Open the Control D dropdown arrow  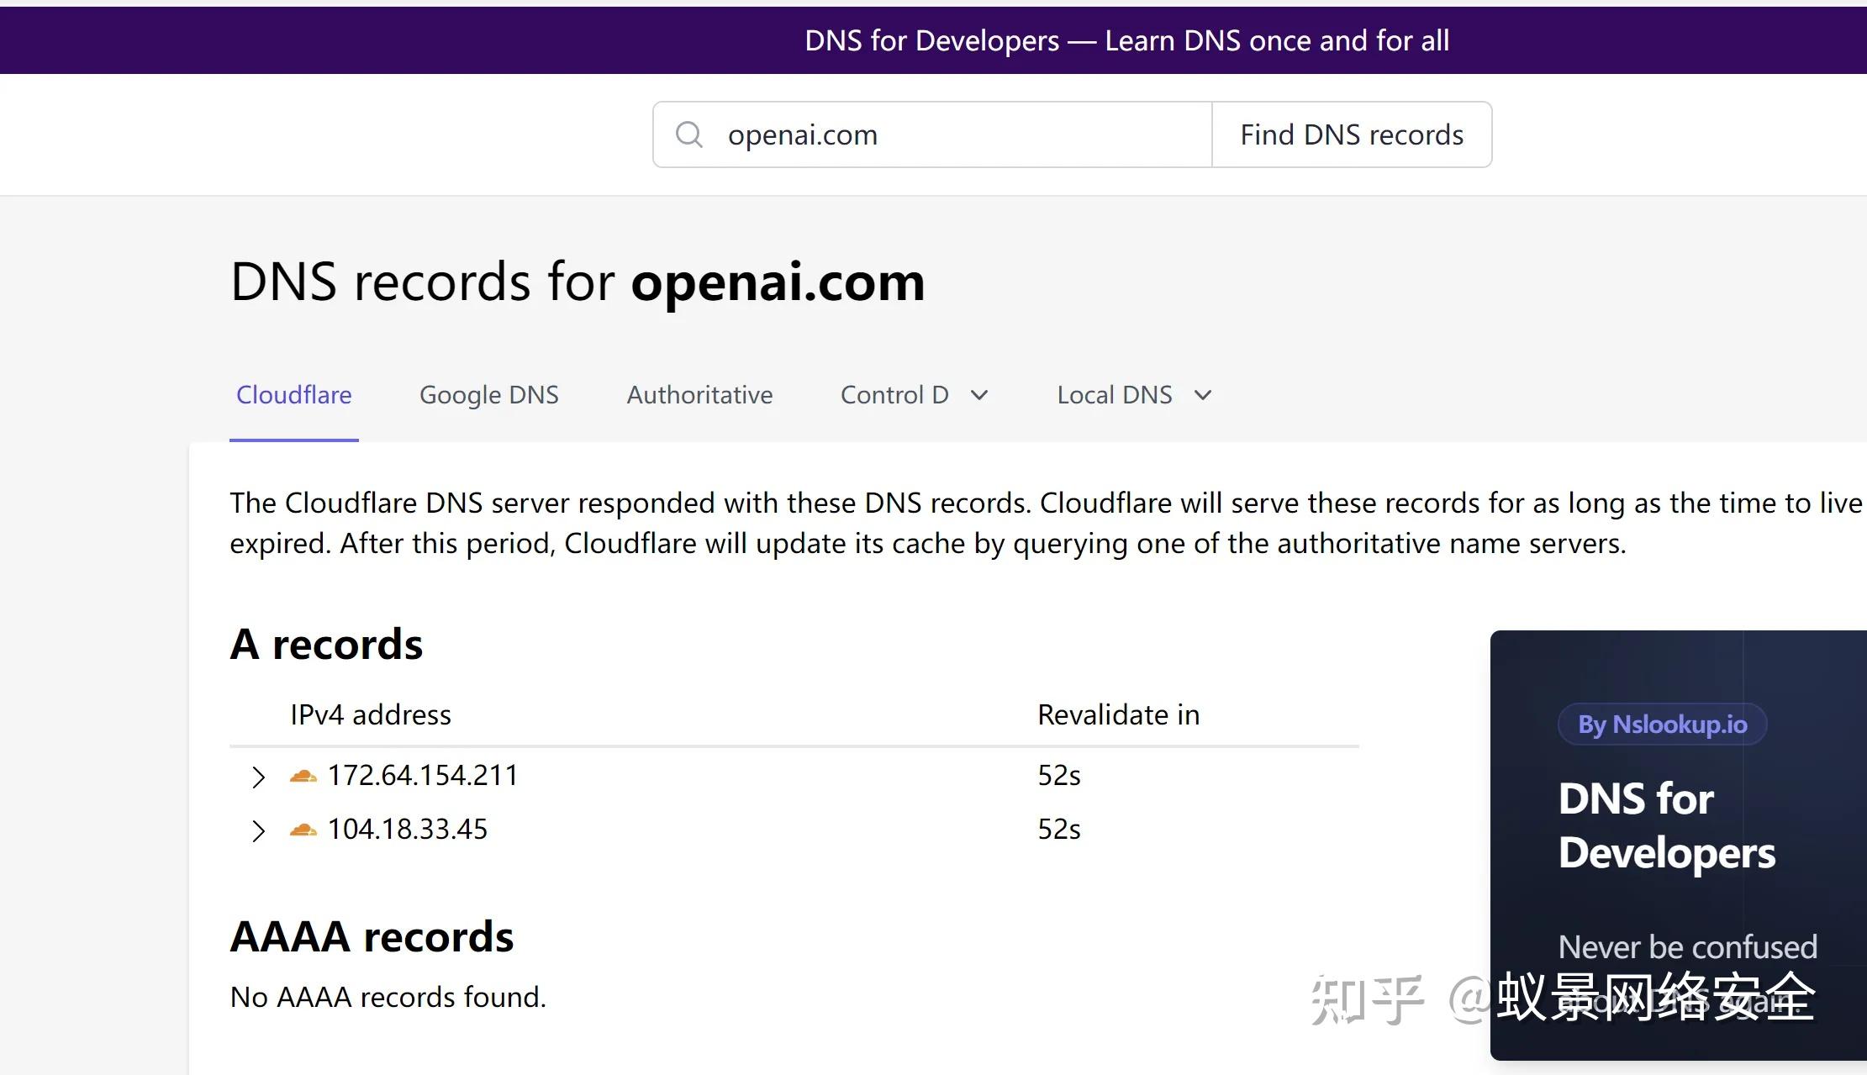(x=979, y=395)
